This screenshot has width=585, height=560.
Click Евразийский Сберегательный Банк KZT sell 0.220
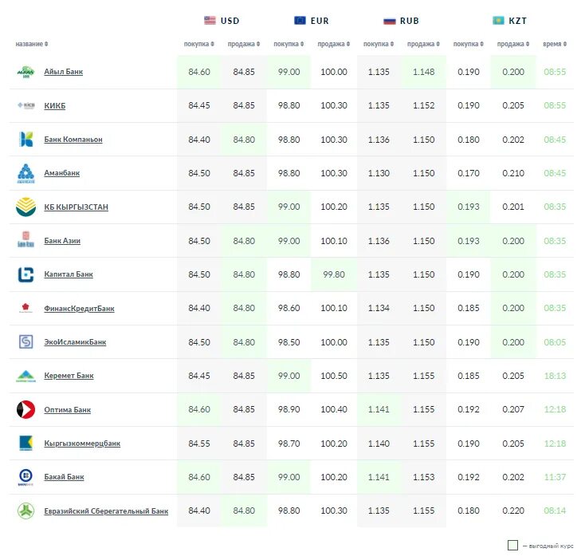tap(513, 511)
